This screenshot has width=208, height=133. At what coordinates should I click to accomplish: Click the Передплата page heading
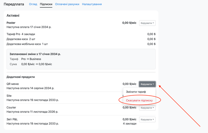14,4
